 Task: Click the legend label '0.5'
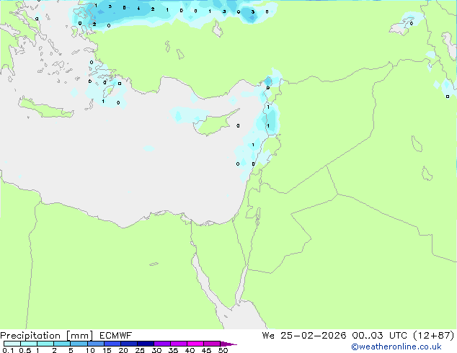coord(25,350)
